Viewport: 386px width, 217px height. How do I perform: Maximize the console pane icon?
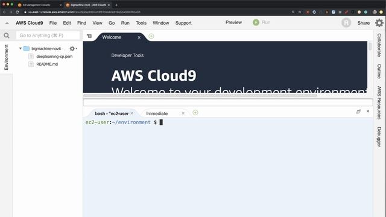[358, 112]
